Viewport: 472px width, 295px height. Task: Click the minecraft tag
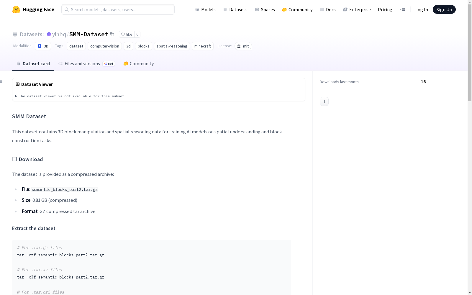[203, 46]
